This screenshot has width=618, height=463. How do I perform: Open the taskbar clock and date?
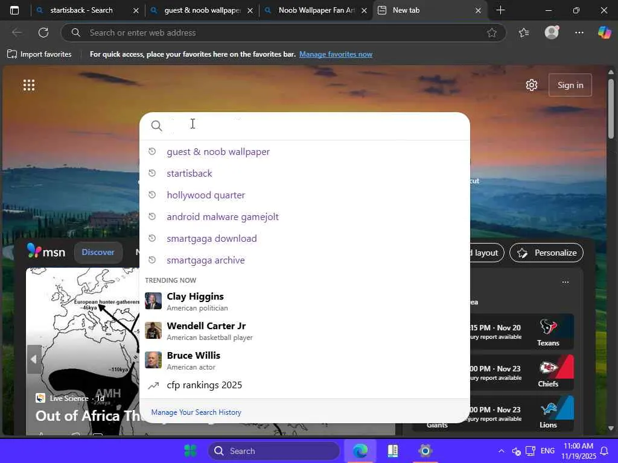[578, 451]
